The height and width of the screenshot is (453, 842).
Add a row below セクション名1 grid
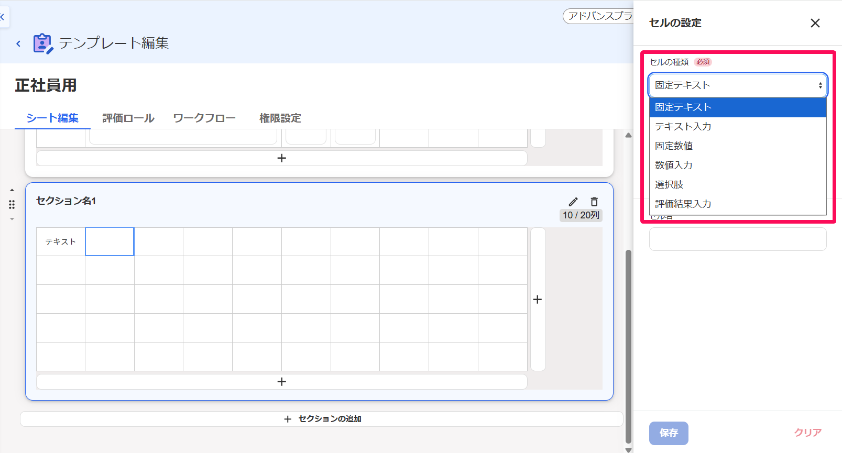281,382
